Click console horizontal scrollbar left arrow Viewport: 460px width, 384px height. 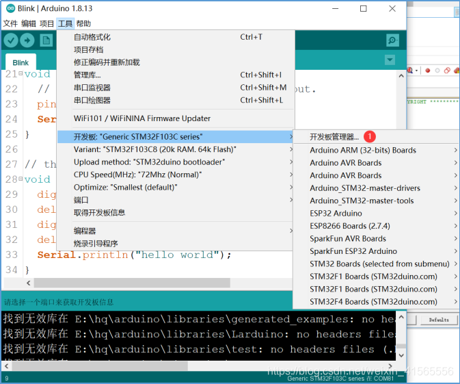point(6,366)
